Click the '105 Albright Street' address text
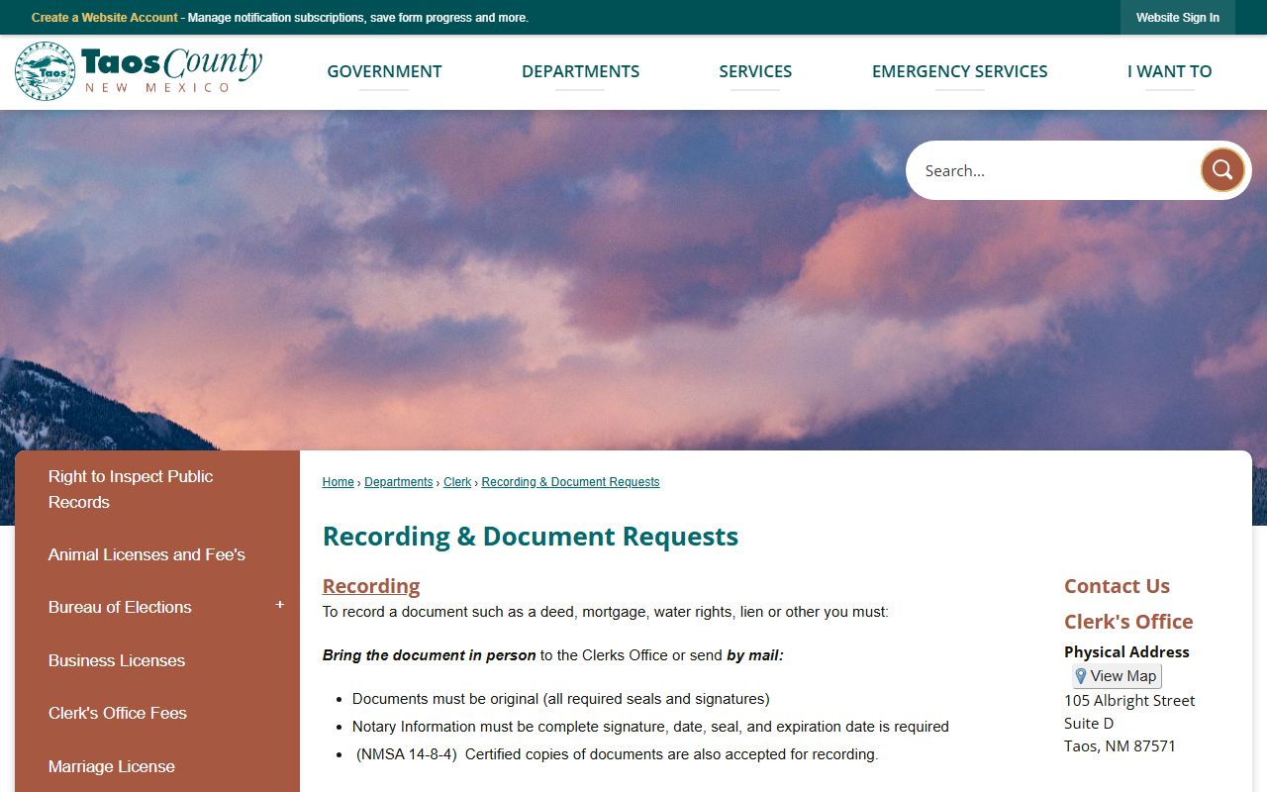The height and width of the screenshot is (792, 1267). 1129,700
